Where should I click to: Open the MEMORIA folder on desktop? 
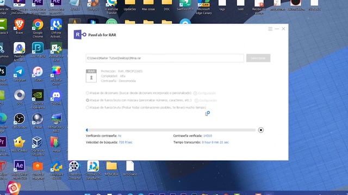[x=111, y=168]
